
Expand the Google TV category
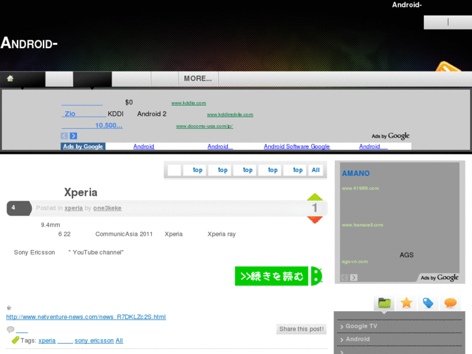click(x=361, y=326)
